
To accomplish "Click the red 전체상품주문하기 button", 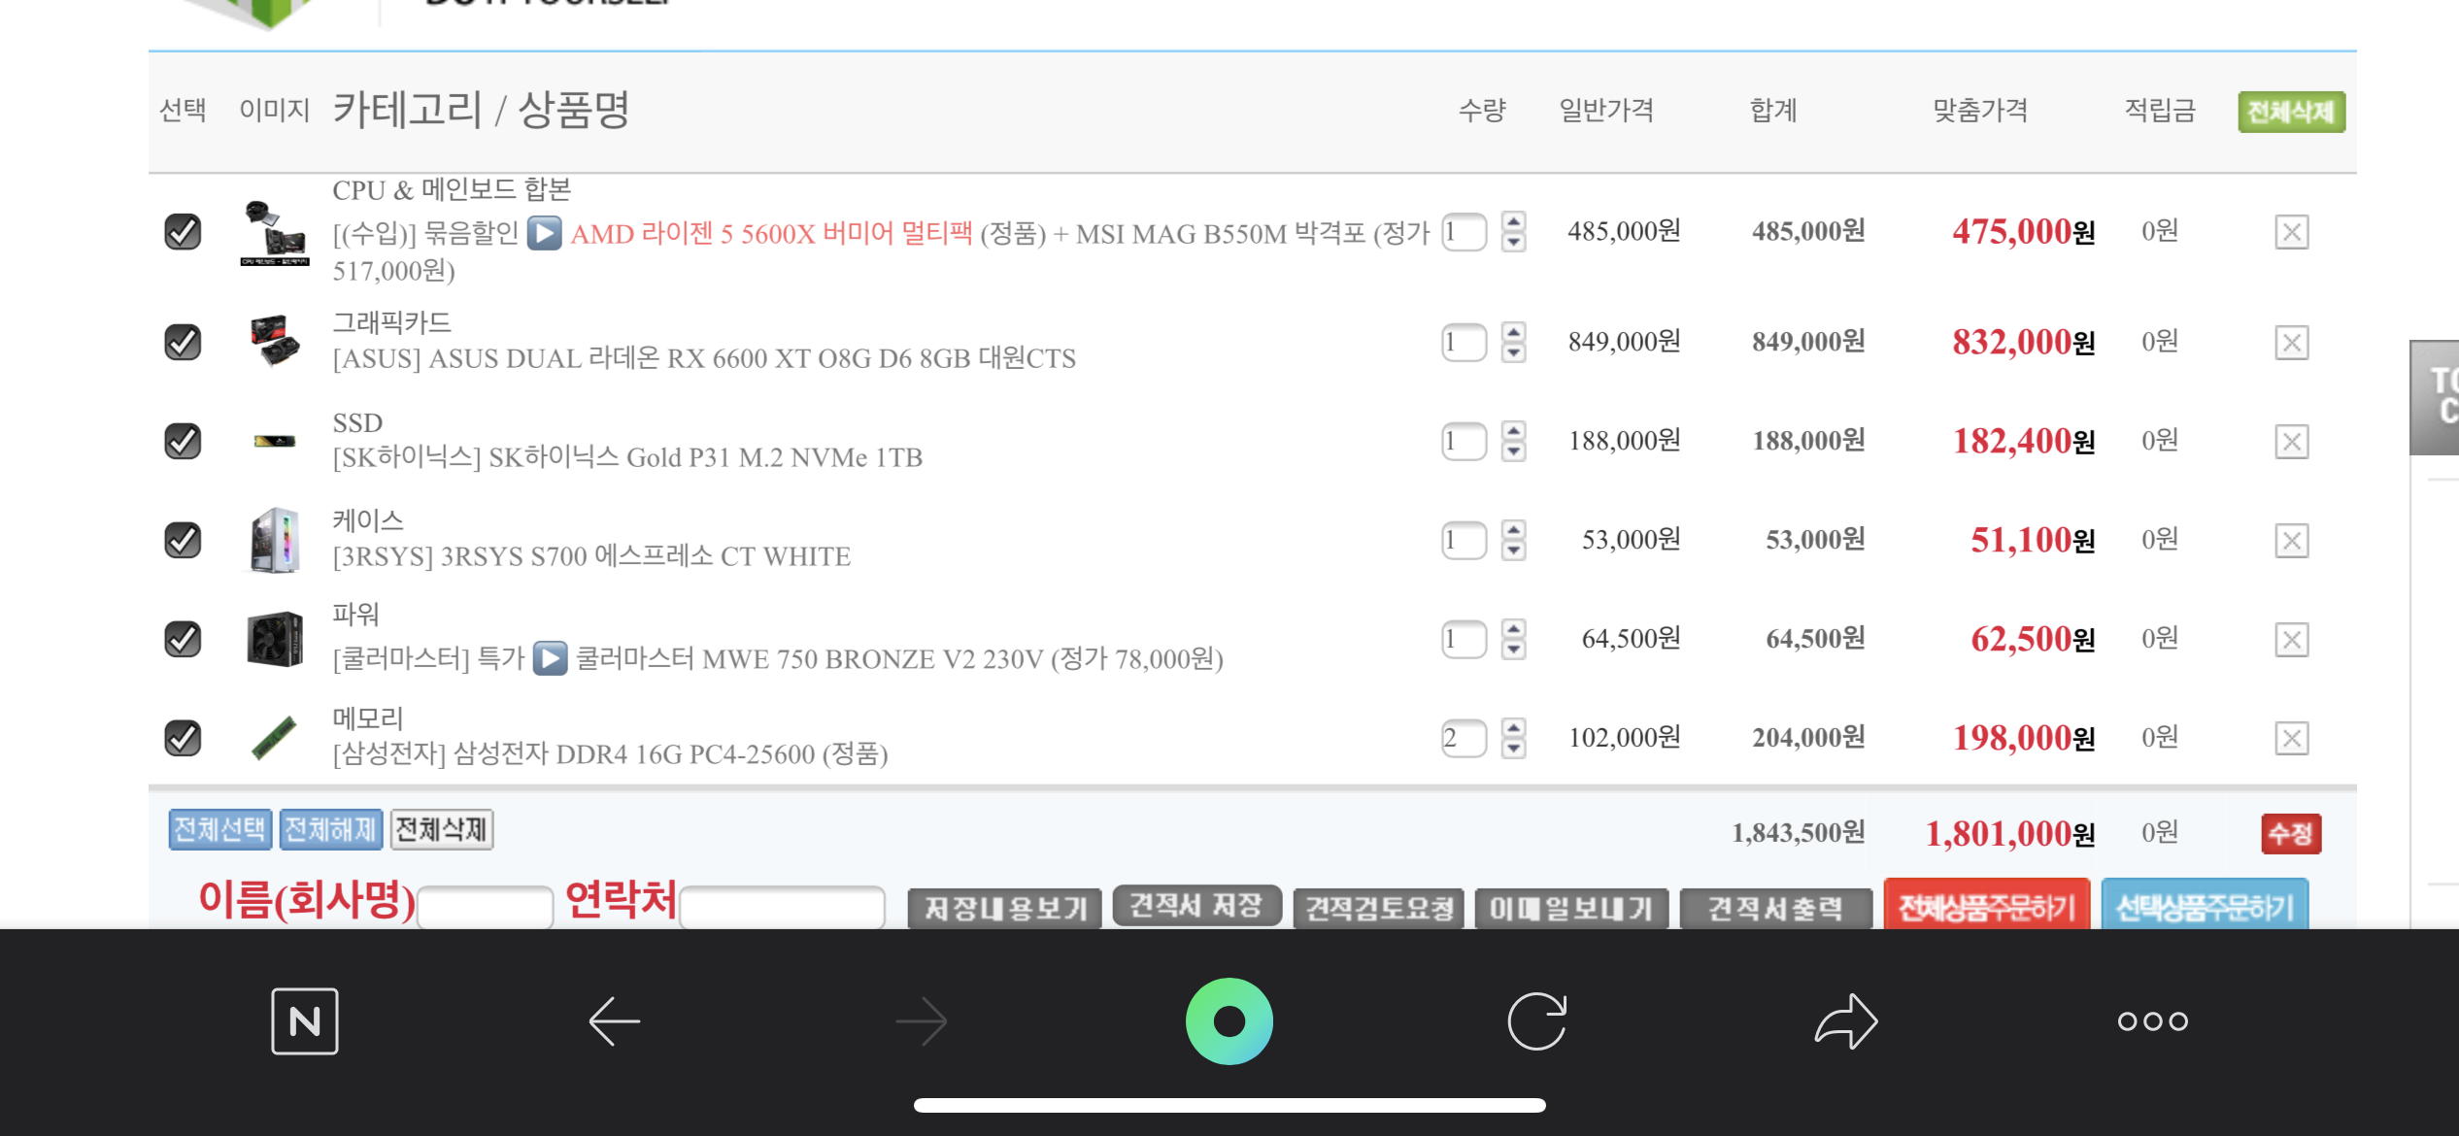I will [x=1987, y=906].
